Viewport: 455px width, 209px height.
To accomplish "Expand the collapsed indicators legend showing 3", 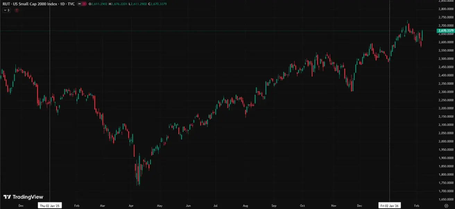I will pos(7,10).
